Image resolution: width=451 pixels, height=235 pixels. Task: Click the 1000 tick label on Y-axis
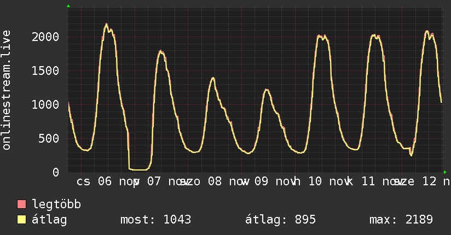[46, 104]
